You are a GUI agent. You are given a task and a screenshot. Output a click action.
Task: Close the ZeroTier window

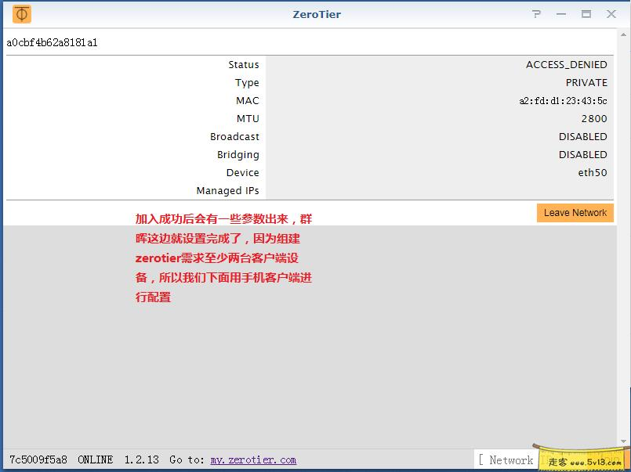click(x=611, y=14)
